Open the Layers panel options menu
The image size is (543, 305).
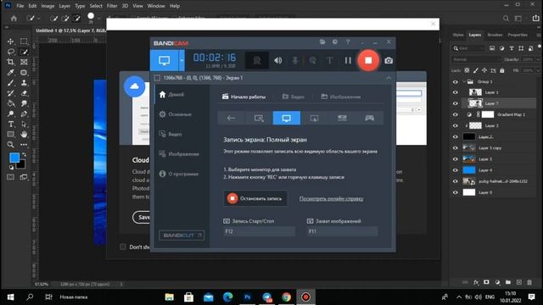coord(538,35)
